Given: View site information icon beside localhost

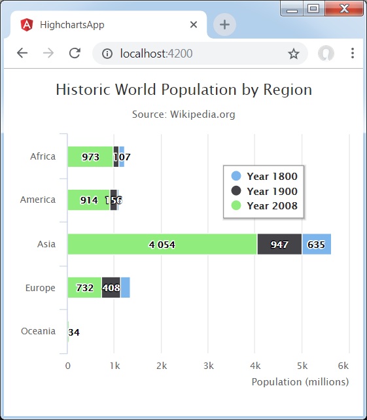Looking at the screenshot, I should point(107,54).
